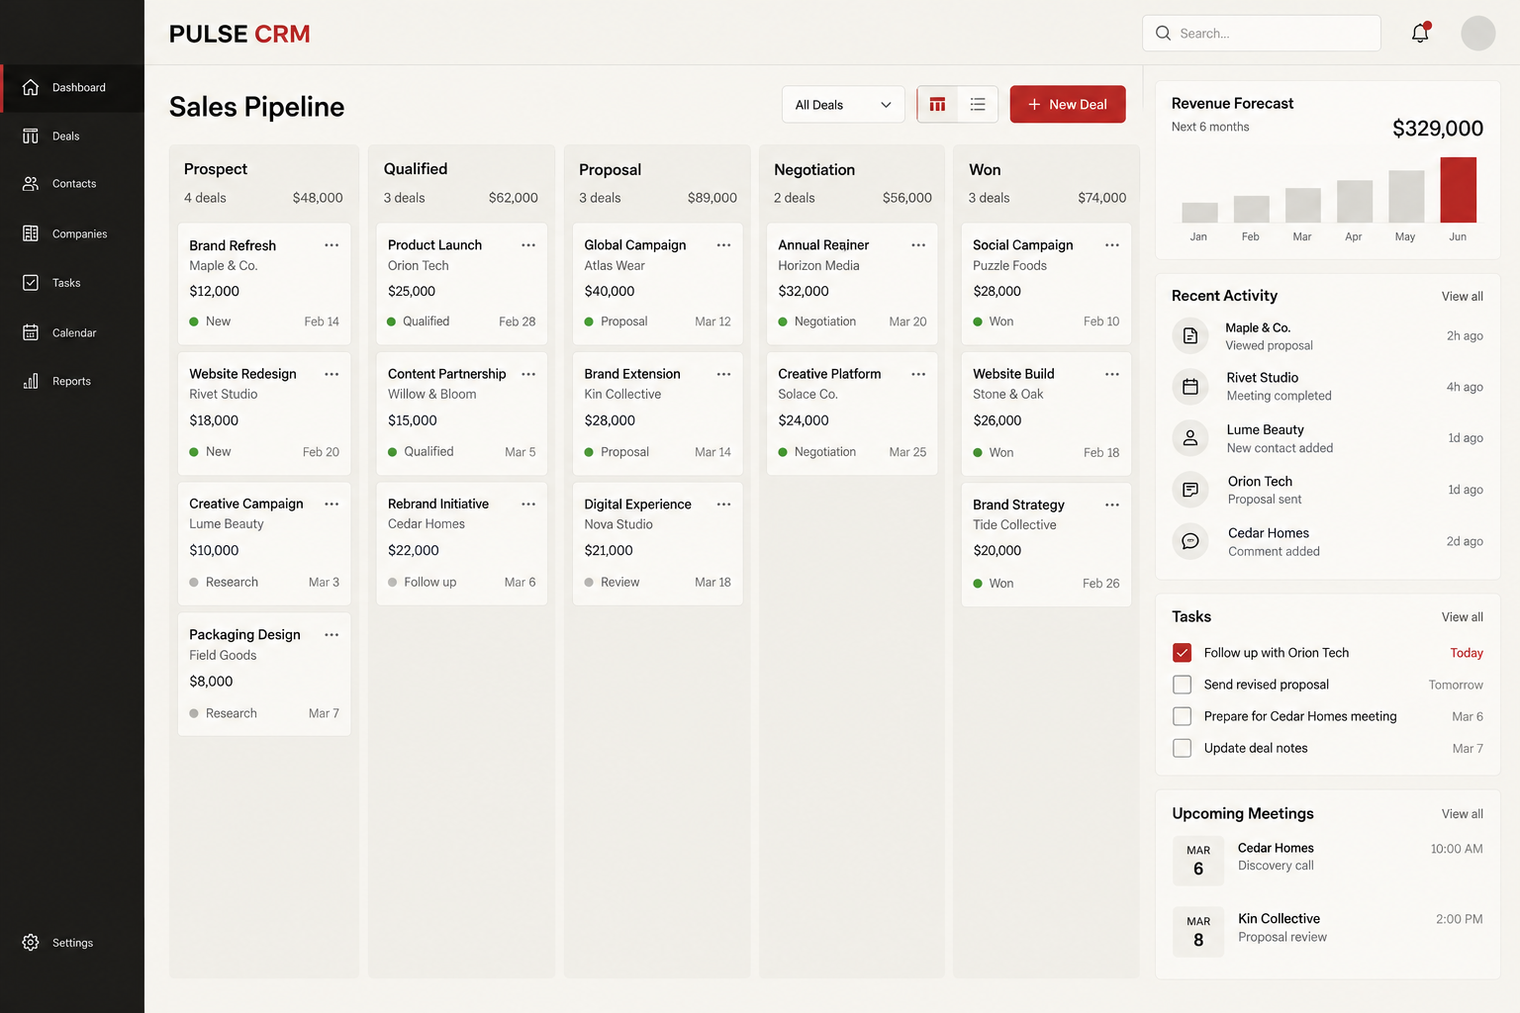Check Send revised proposal task
Image resolution: width=1520 pixels, height=1013 pixels.
(x=1182, y=685)
